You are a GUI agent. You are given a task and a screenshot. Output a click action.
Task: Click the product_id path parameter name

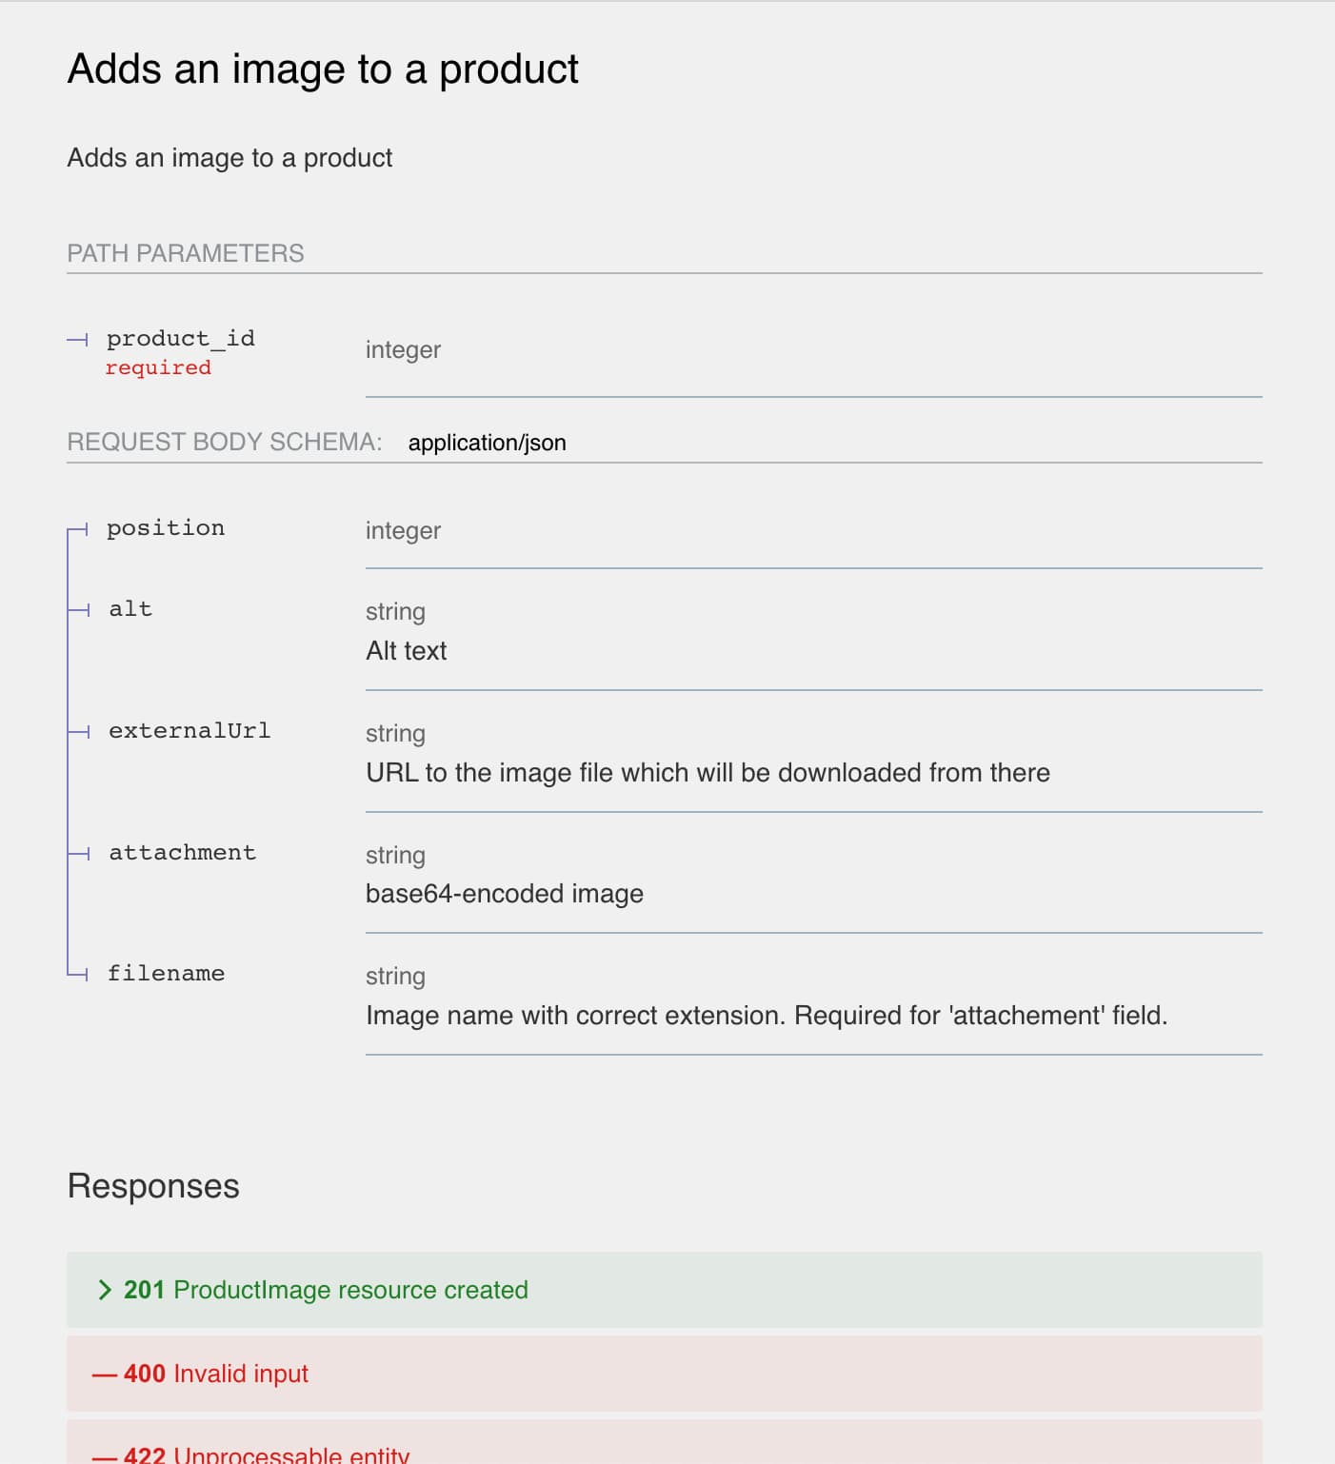[x=179, y=338]
